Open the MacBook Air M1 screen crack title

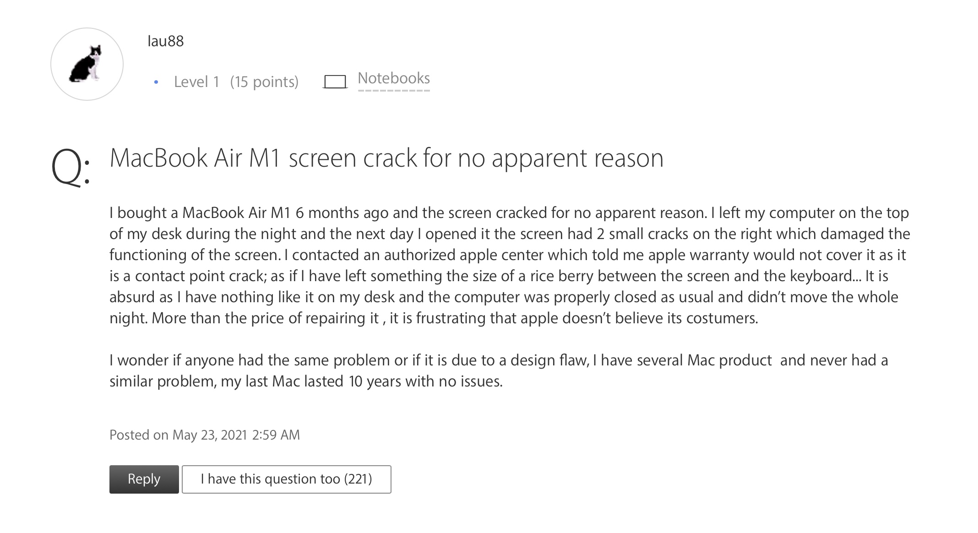[386, 158]
